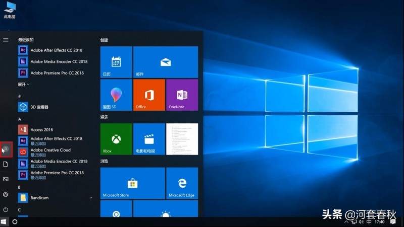
Task: Open the Movies & TV (电影和电视) tile
Action: pyautogui.click(x=149, y=139)
